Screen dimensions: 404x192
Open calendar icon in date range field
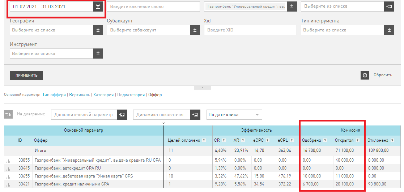pyautogui.click(x=98, y=7)
